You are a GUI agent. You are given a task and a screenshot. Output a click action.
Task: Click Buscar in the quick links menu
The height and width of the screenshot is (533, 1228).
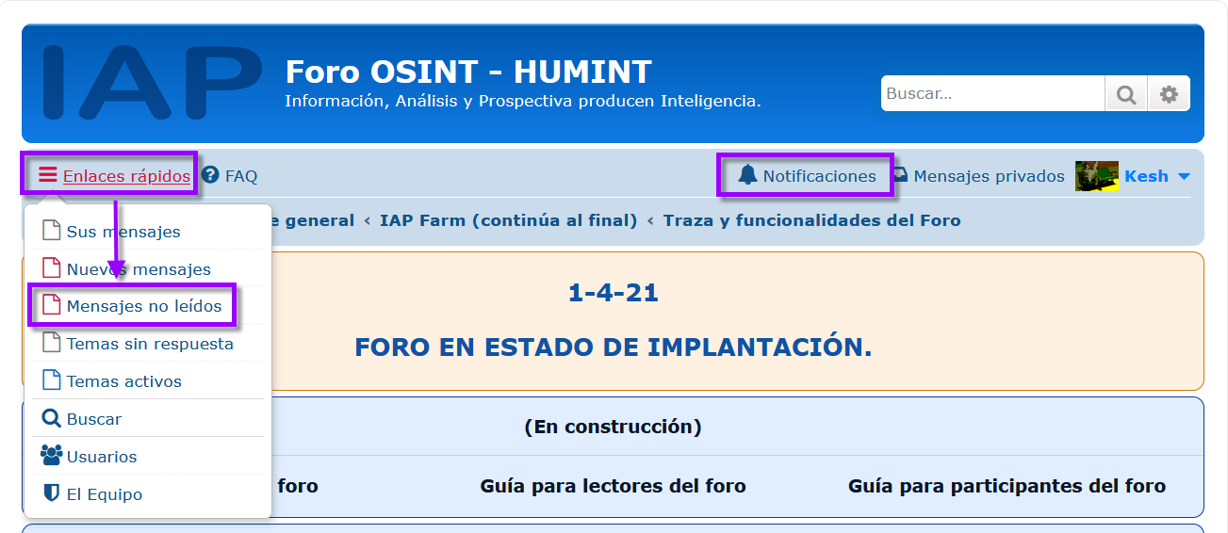coord(93,419)
